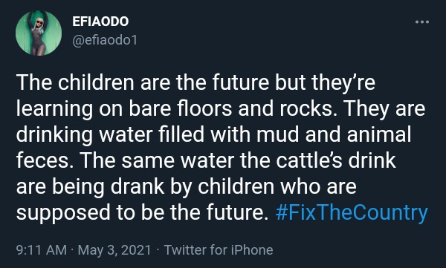Click the @efiaodo1 username handle
This screenshot has width=446, height=268.
click(x=105, y=40)
